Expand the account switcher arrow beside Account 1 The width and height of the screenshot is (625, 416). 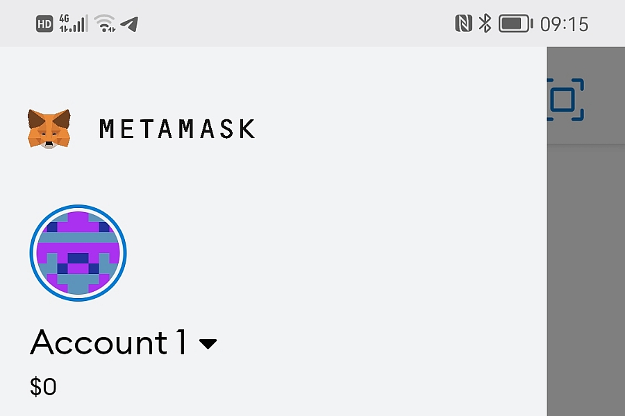[208, 344]
